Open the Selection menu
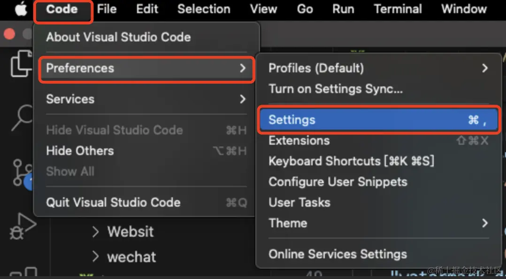Screen dimensions: 506x279 click(x=204, y=9)
